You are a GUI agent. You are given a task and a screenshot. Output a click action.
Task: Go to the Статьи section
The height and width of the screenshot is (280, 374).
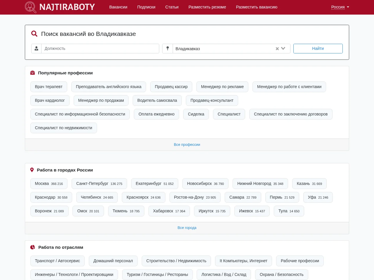click(172, 7)
